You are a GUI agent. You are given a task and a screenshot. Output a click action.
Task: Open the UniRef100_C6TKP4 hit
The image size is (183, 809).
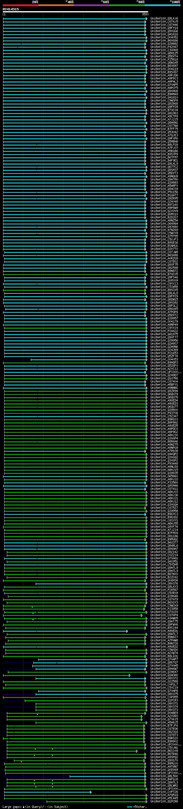164,615
